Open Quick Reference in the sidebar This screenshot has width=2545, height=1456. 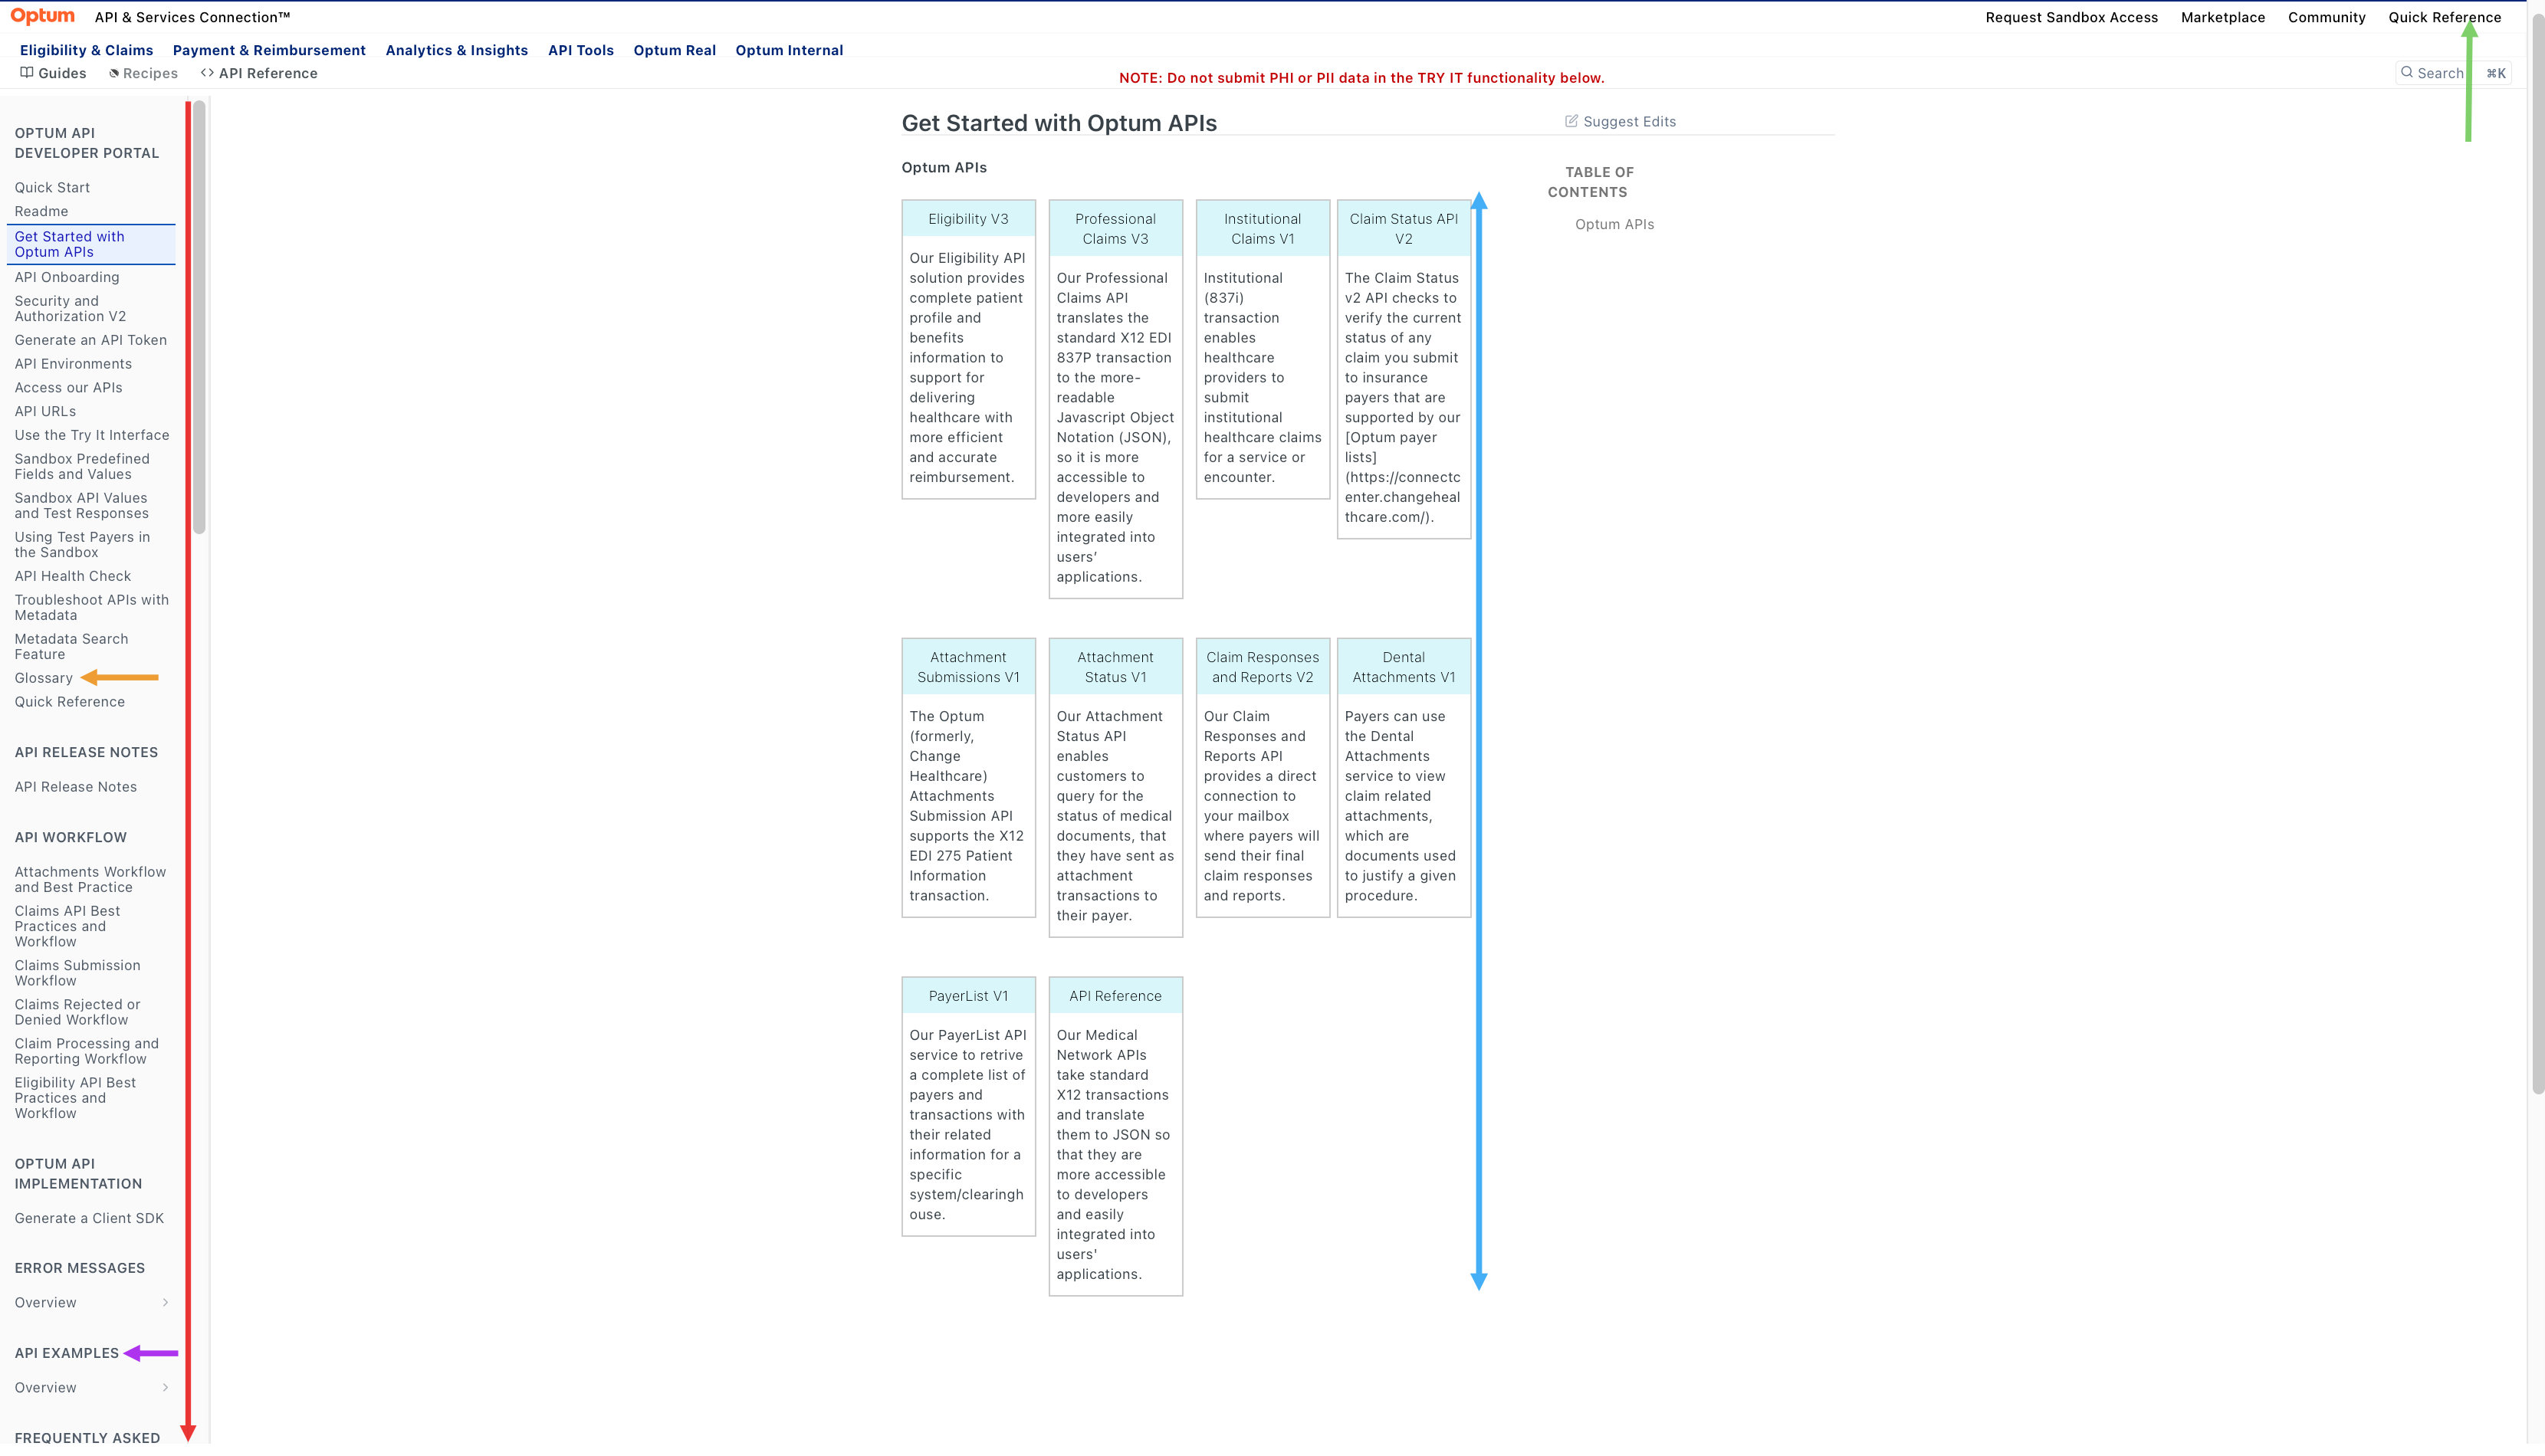[70, 702]
